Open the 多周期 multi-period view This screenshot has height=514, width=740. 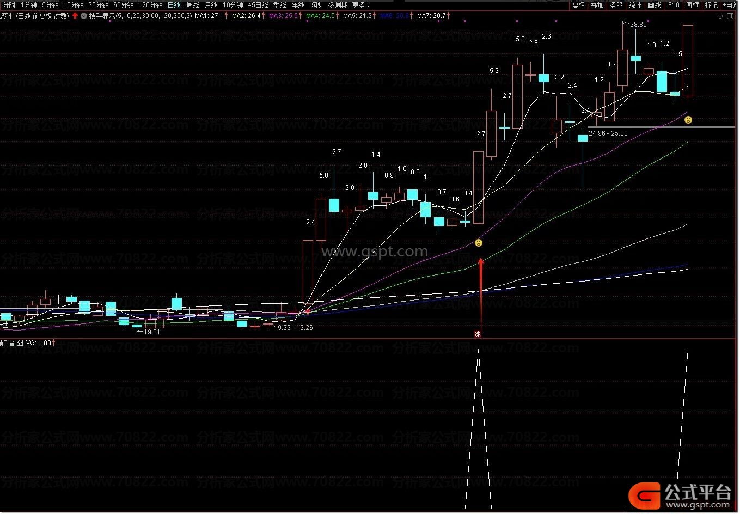(338, 5)
